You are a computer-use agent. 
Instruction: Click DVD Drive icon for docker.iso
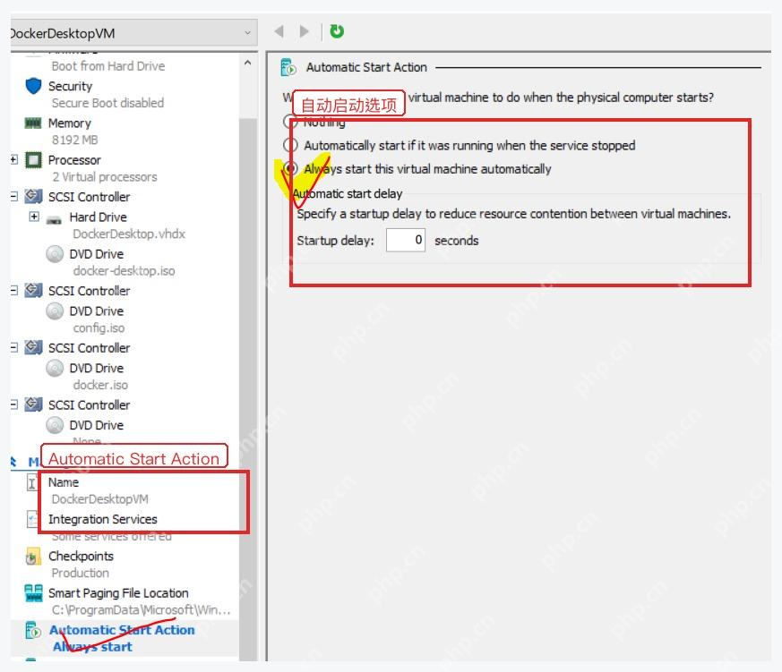point(55,368)
